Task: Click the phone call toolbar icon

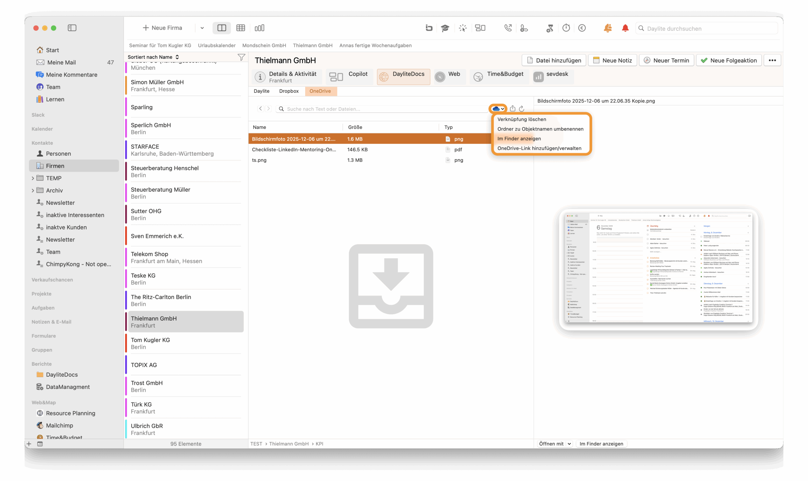Action: click(x=508, y=28)
